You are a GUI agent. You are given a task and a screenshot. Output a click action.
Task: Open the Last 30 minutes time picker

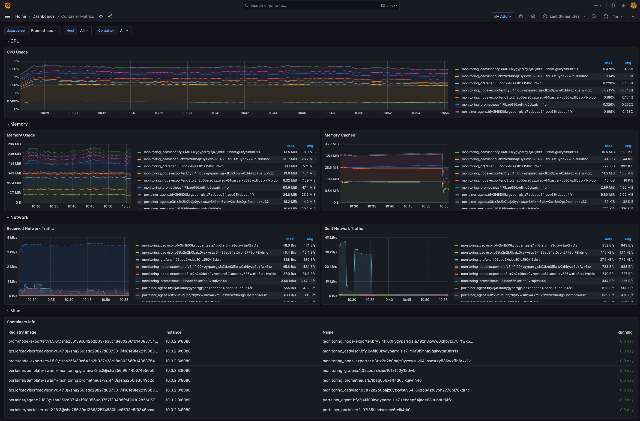(564, 16)
